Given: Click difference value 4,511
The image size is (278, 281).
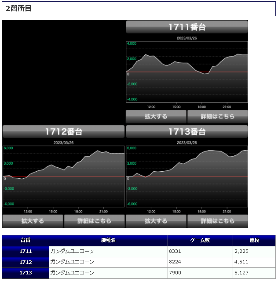Looking at the screenshot, I should (x=241, y=262).
